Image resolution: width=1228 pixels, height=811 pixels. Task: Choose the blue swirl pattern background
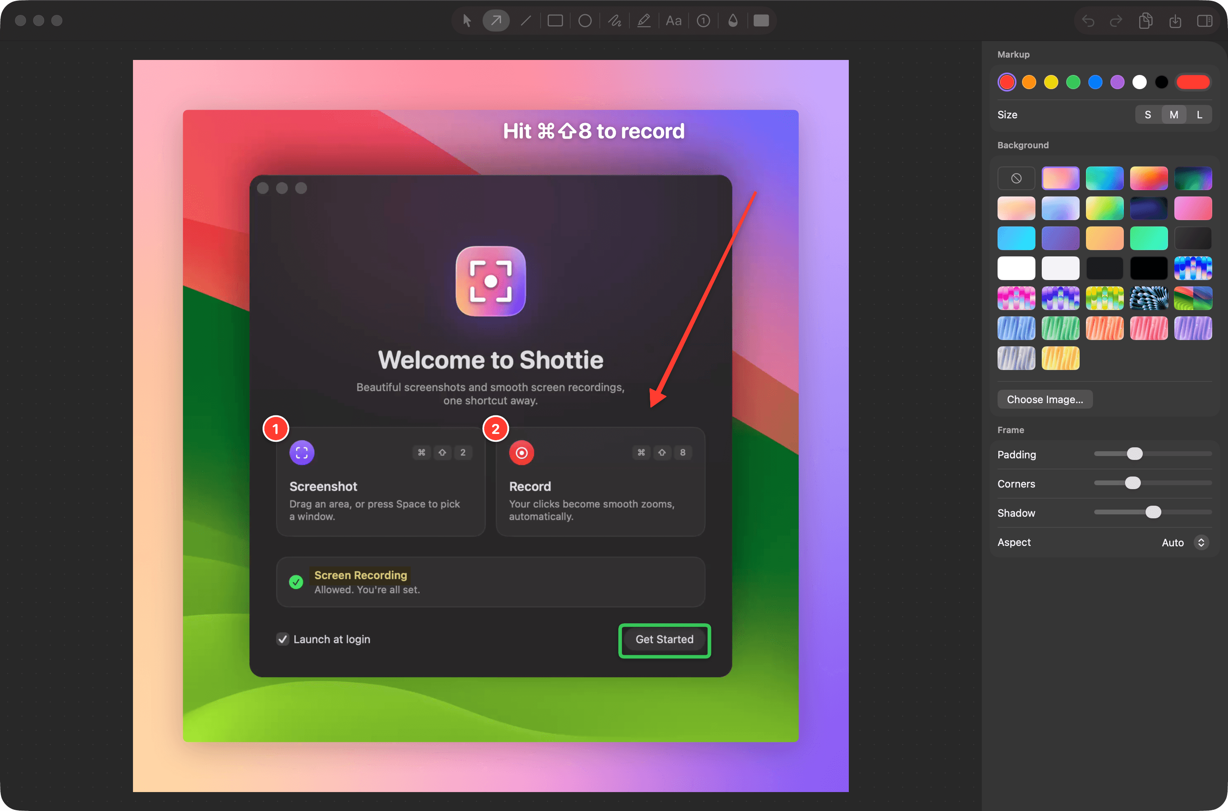1148,299
